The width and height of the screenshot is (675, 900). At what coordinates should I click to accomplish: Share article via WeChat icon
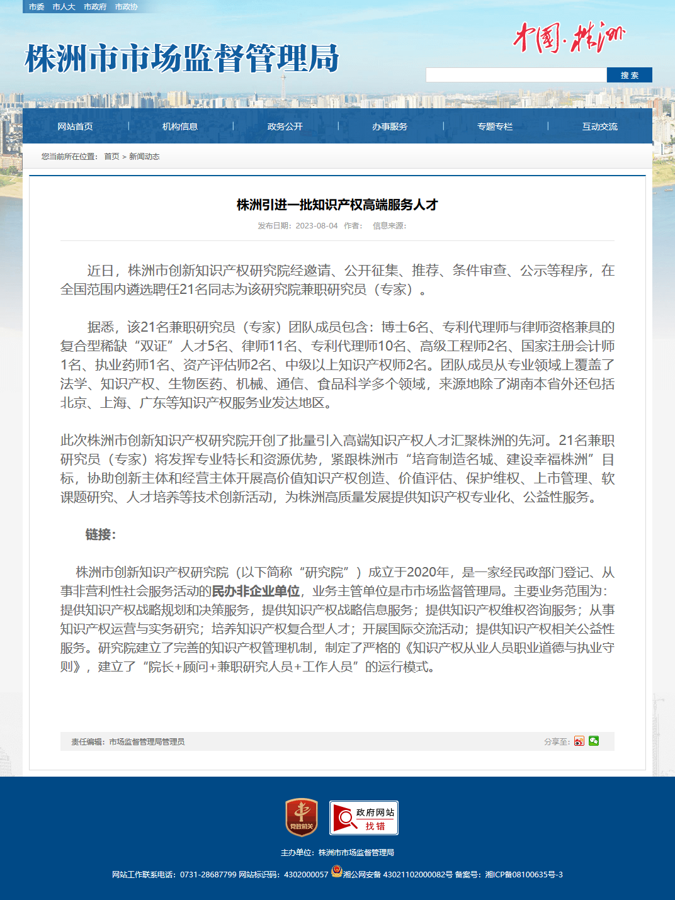(x=594, y=741)
